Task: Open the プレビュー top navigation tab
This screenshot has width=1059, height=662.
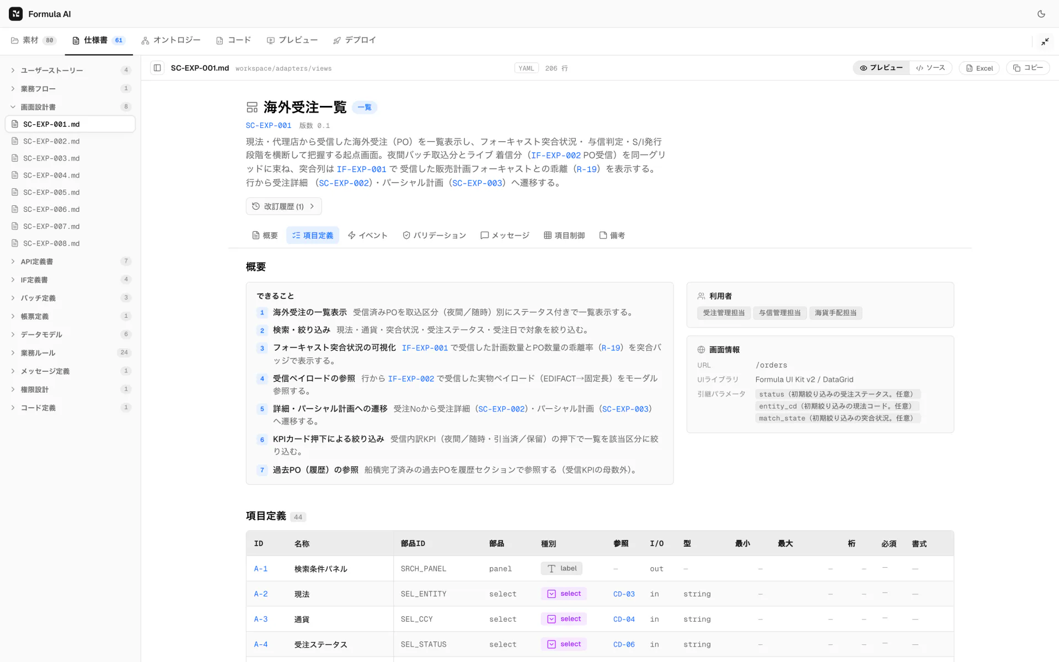Action: pyautogui.click(x=292, y=40)
